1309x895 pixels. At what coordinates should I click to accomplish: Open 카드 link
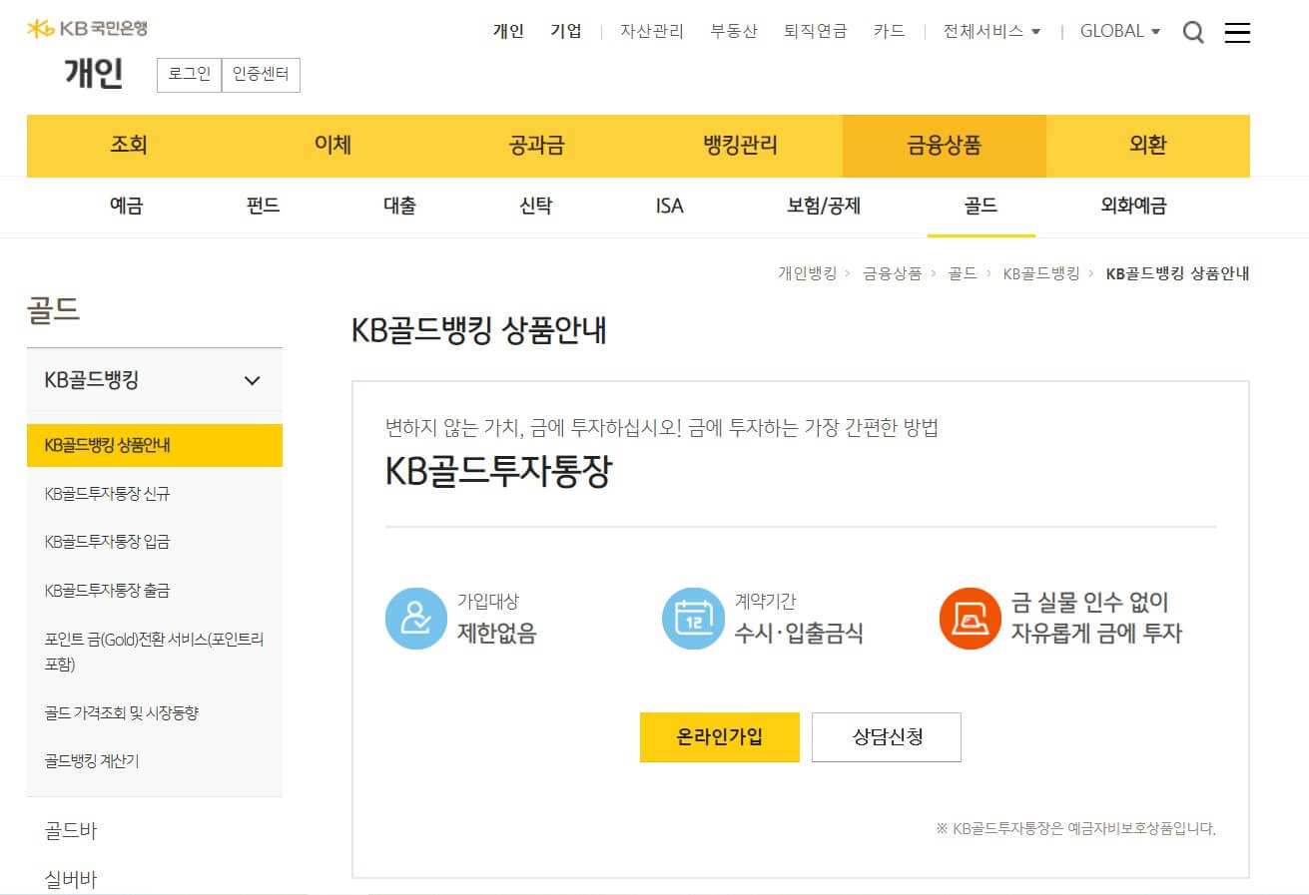[889, 31]
